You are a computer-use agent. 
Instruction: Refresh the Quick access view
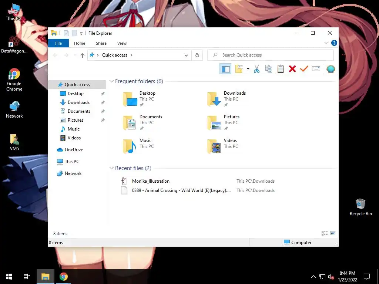click(197, 55)
